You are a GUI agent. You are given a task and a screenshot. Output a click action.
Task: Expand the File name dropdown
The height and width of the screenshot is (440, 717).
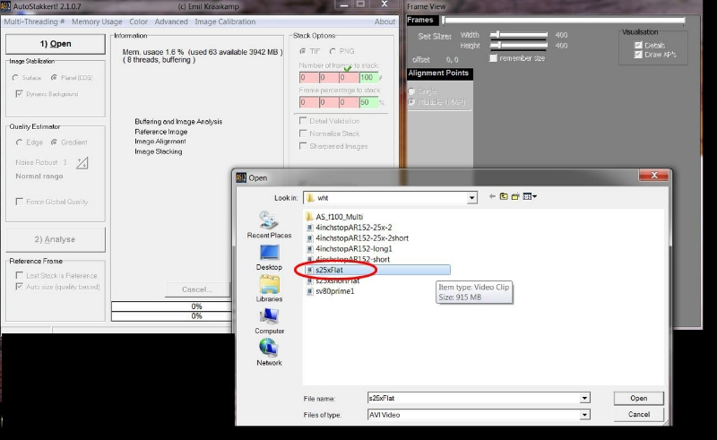[x=584, y=397]
